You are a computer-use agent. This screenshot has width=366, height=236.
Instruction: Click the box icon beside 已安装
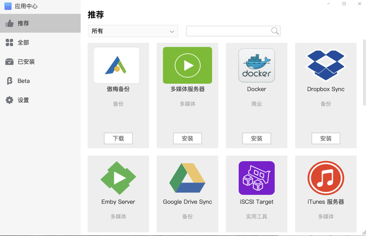coord(9,62)
